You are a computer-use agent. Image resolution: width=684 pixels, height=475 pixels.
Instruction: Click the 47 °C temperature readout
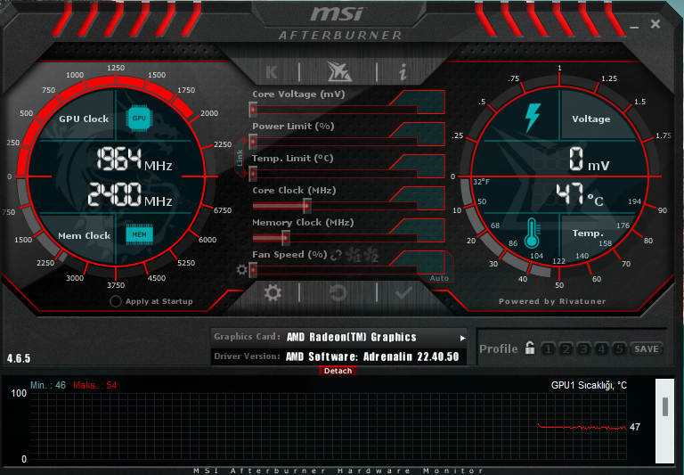[580, 194]
